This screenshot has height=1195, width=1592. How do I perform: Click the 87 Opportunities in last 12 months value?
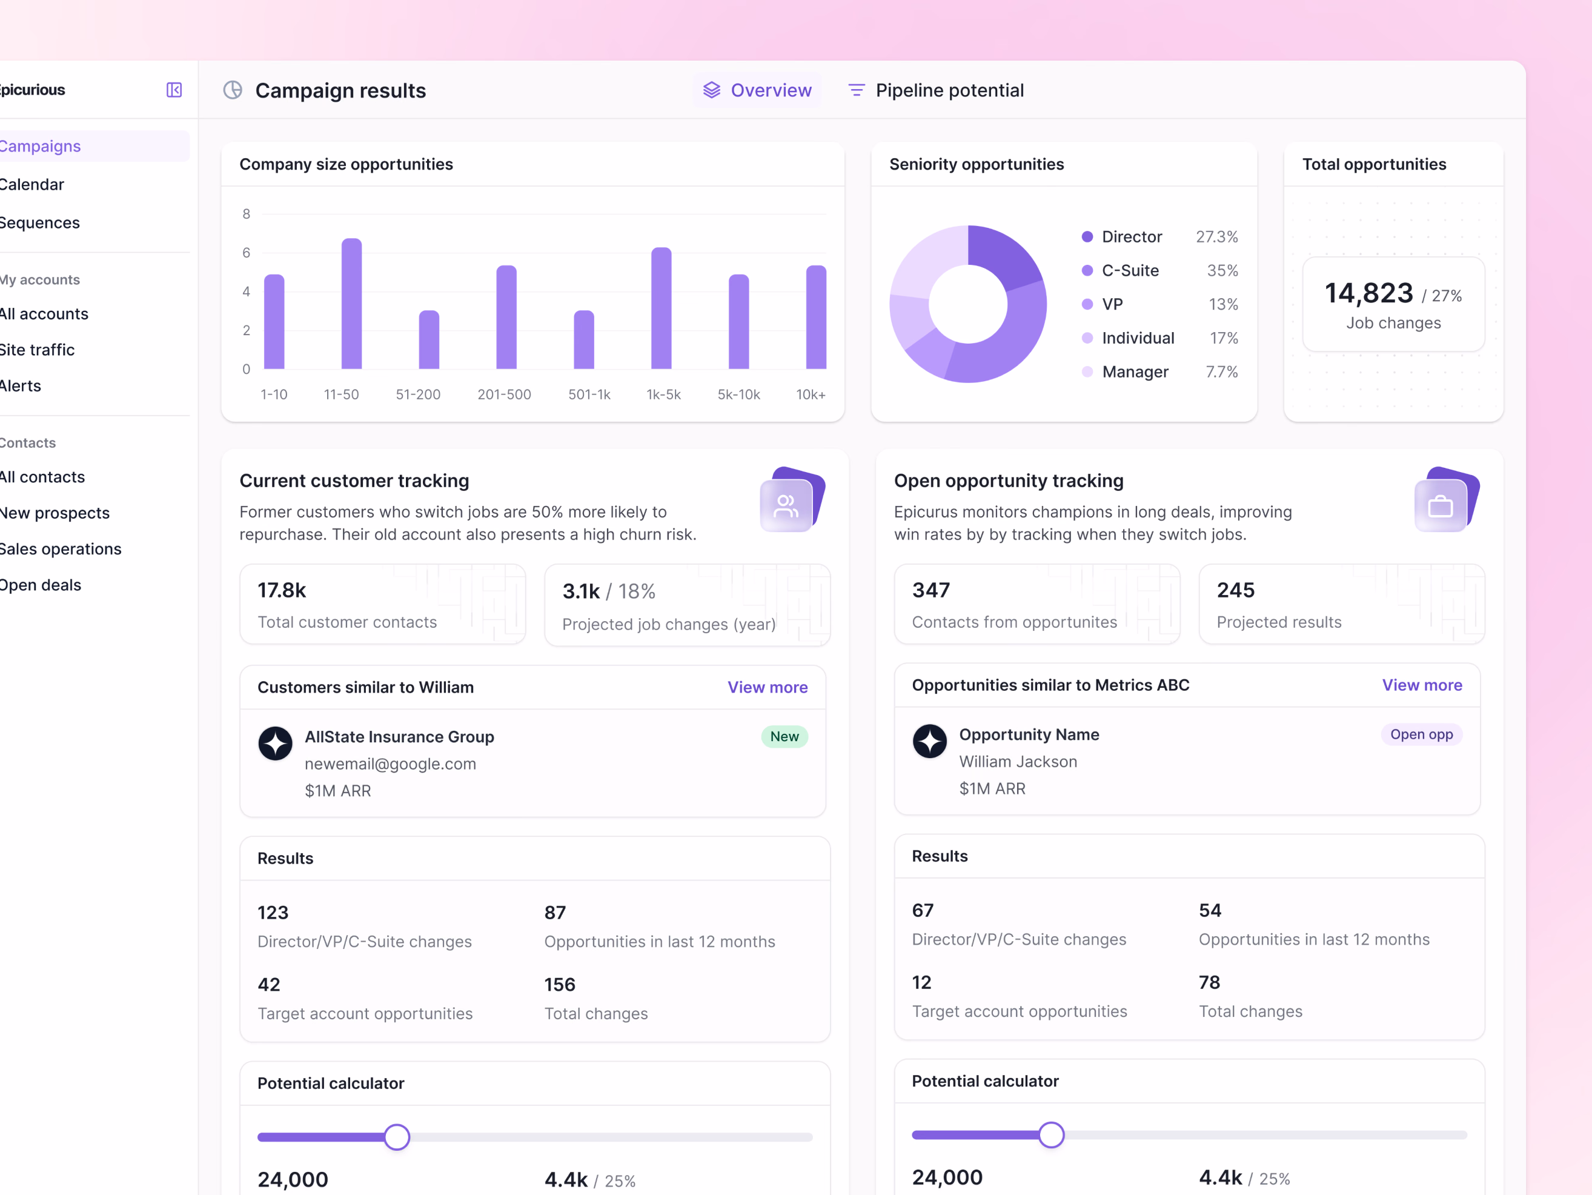click(x=555, y=913)
